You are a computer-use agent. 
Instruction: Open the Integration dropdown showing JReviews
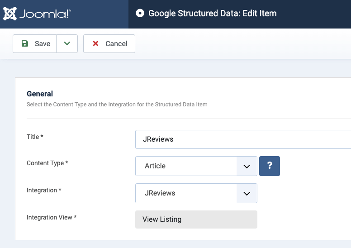pos(196,193)
